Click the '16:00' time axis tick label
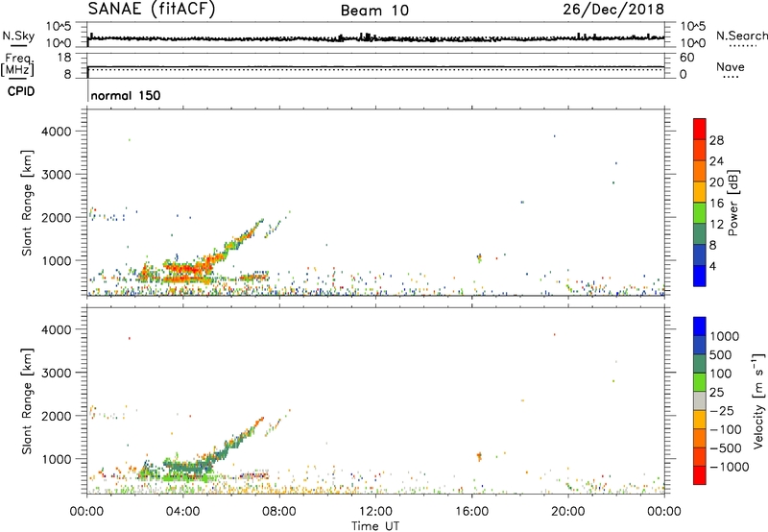The width and height of the screenshot is (768, 532). 471,512
